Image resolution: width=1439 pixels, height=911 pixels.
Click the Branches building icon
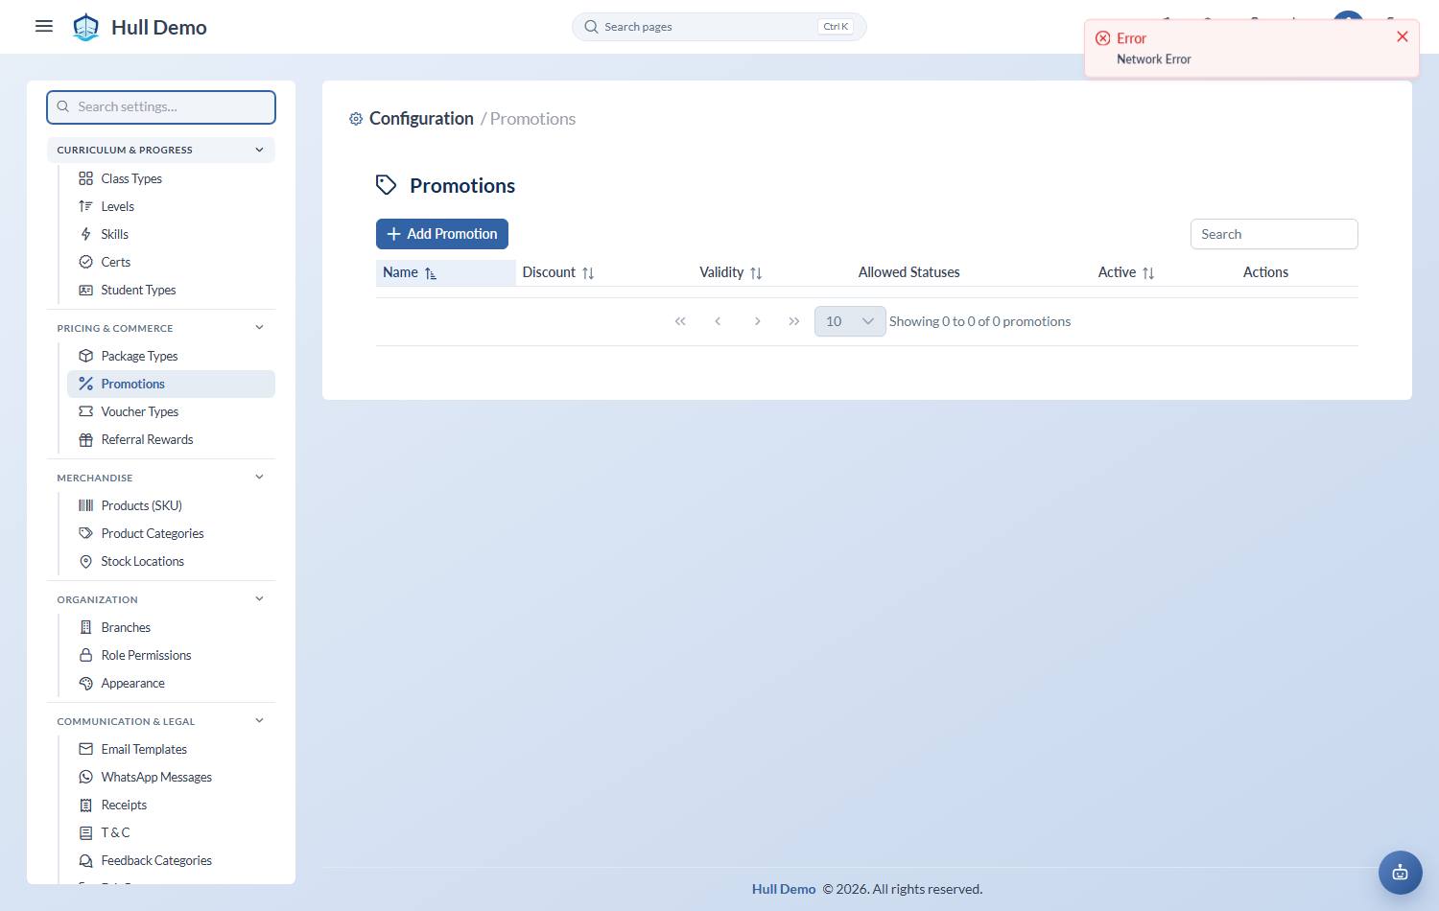pyautogui.click(x=85, y=627)
